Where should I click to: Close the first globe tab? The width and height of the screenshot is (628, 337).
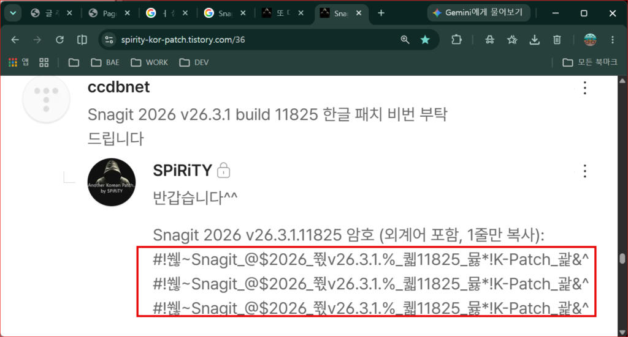tap(69, 13)
